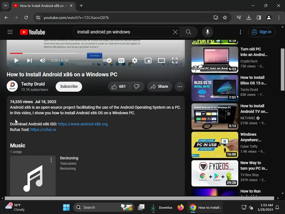Start voice search with microphone

207,32
